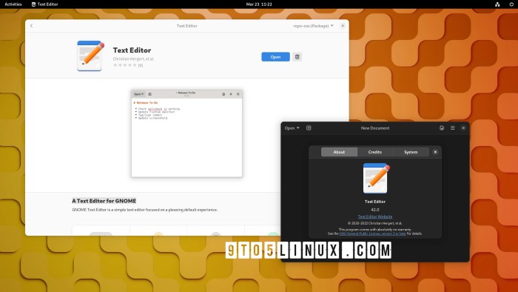
Task: Click the author text Christian Hergert, et al.
Action: (133, 59)
